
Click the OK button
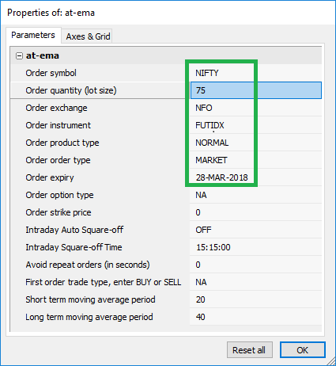tap(302, 350)
